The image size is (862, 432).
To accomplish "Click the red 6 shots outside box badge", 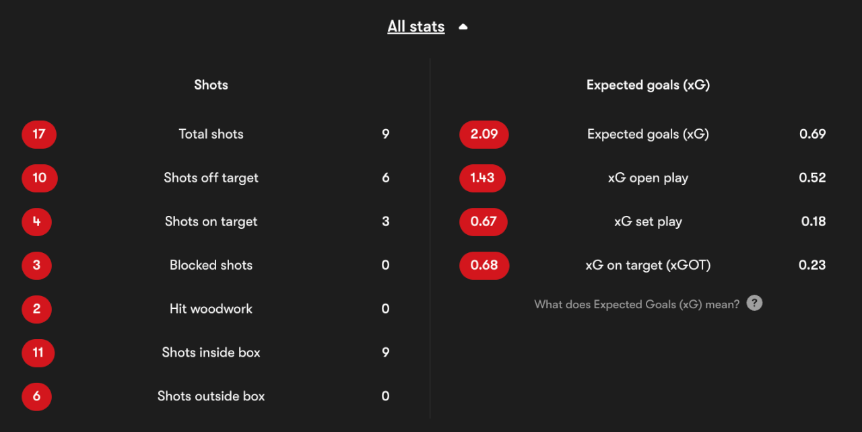I will tap(36, 396).
